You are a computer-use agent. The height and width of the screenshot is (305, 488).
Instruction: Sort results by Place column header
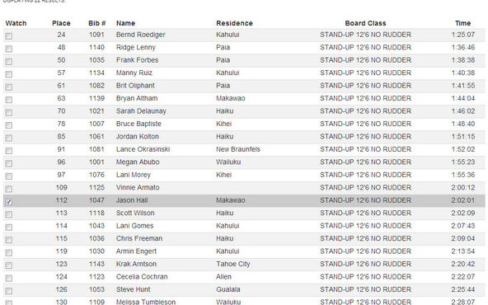[61, 23]
